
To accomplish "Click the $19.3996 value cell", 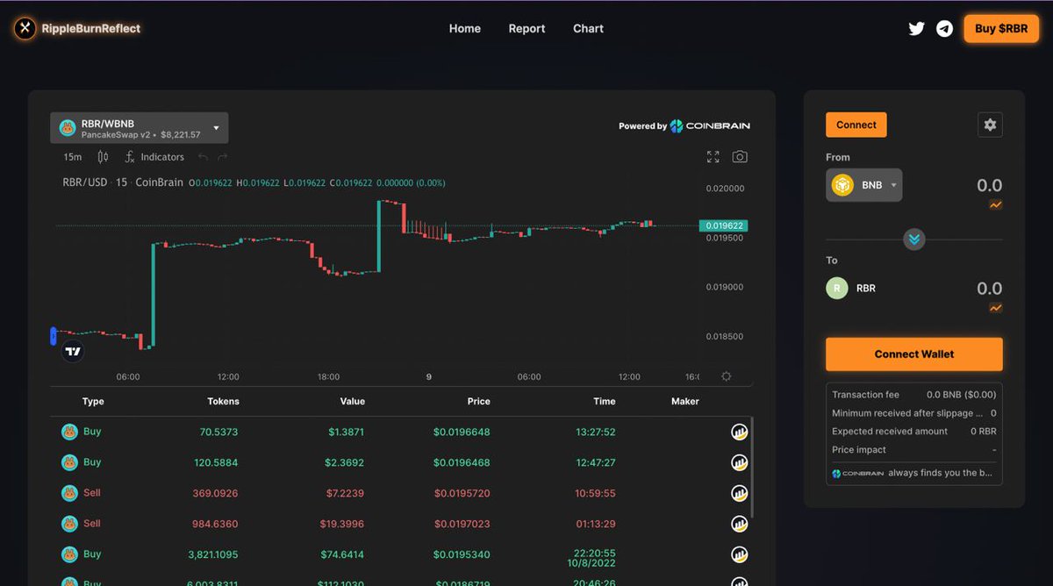I will pos(342,524).
